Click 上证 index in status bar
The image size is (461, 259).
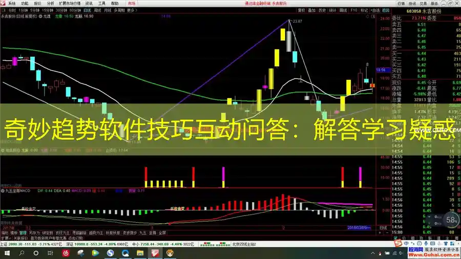(4, 244)
